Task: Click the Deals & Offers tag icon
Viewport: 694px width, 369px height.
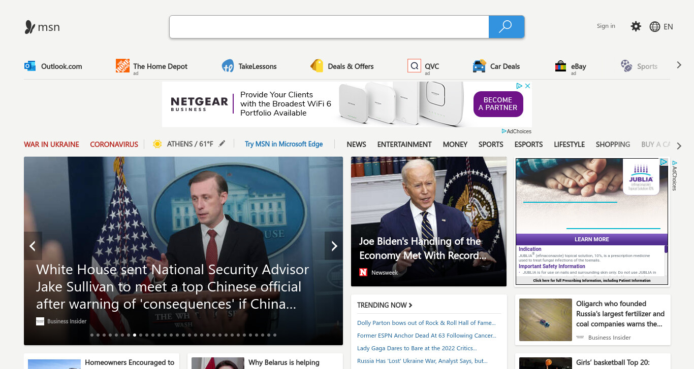Action: [x=317, y=66]
